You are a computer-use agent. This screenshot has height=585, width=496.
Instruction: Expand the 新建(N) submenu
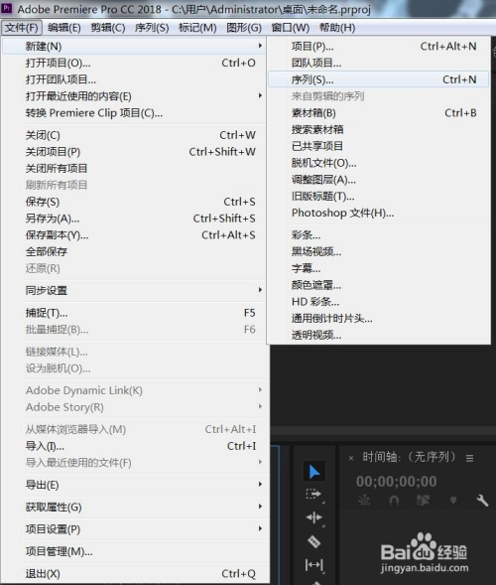coord(134,47)
